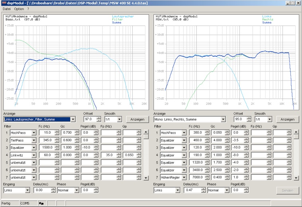Click the dspModul application icon in title bar
Screen dimensions: 302x207
[4, 3]
